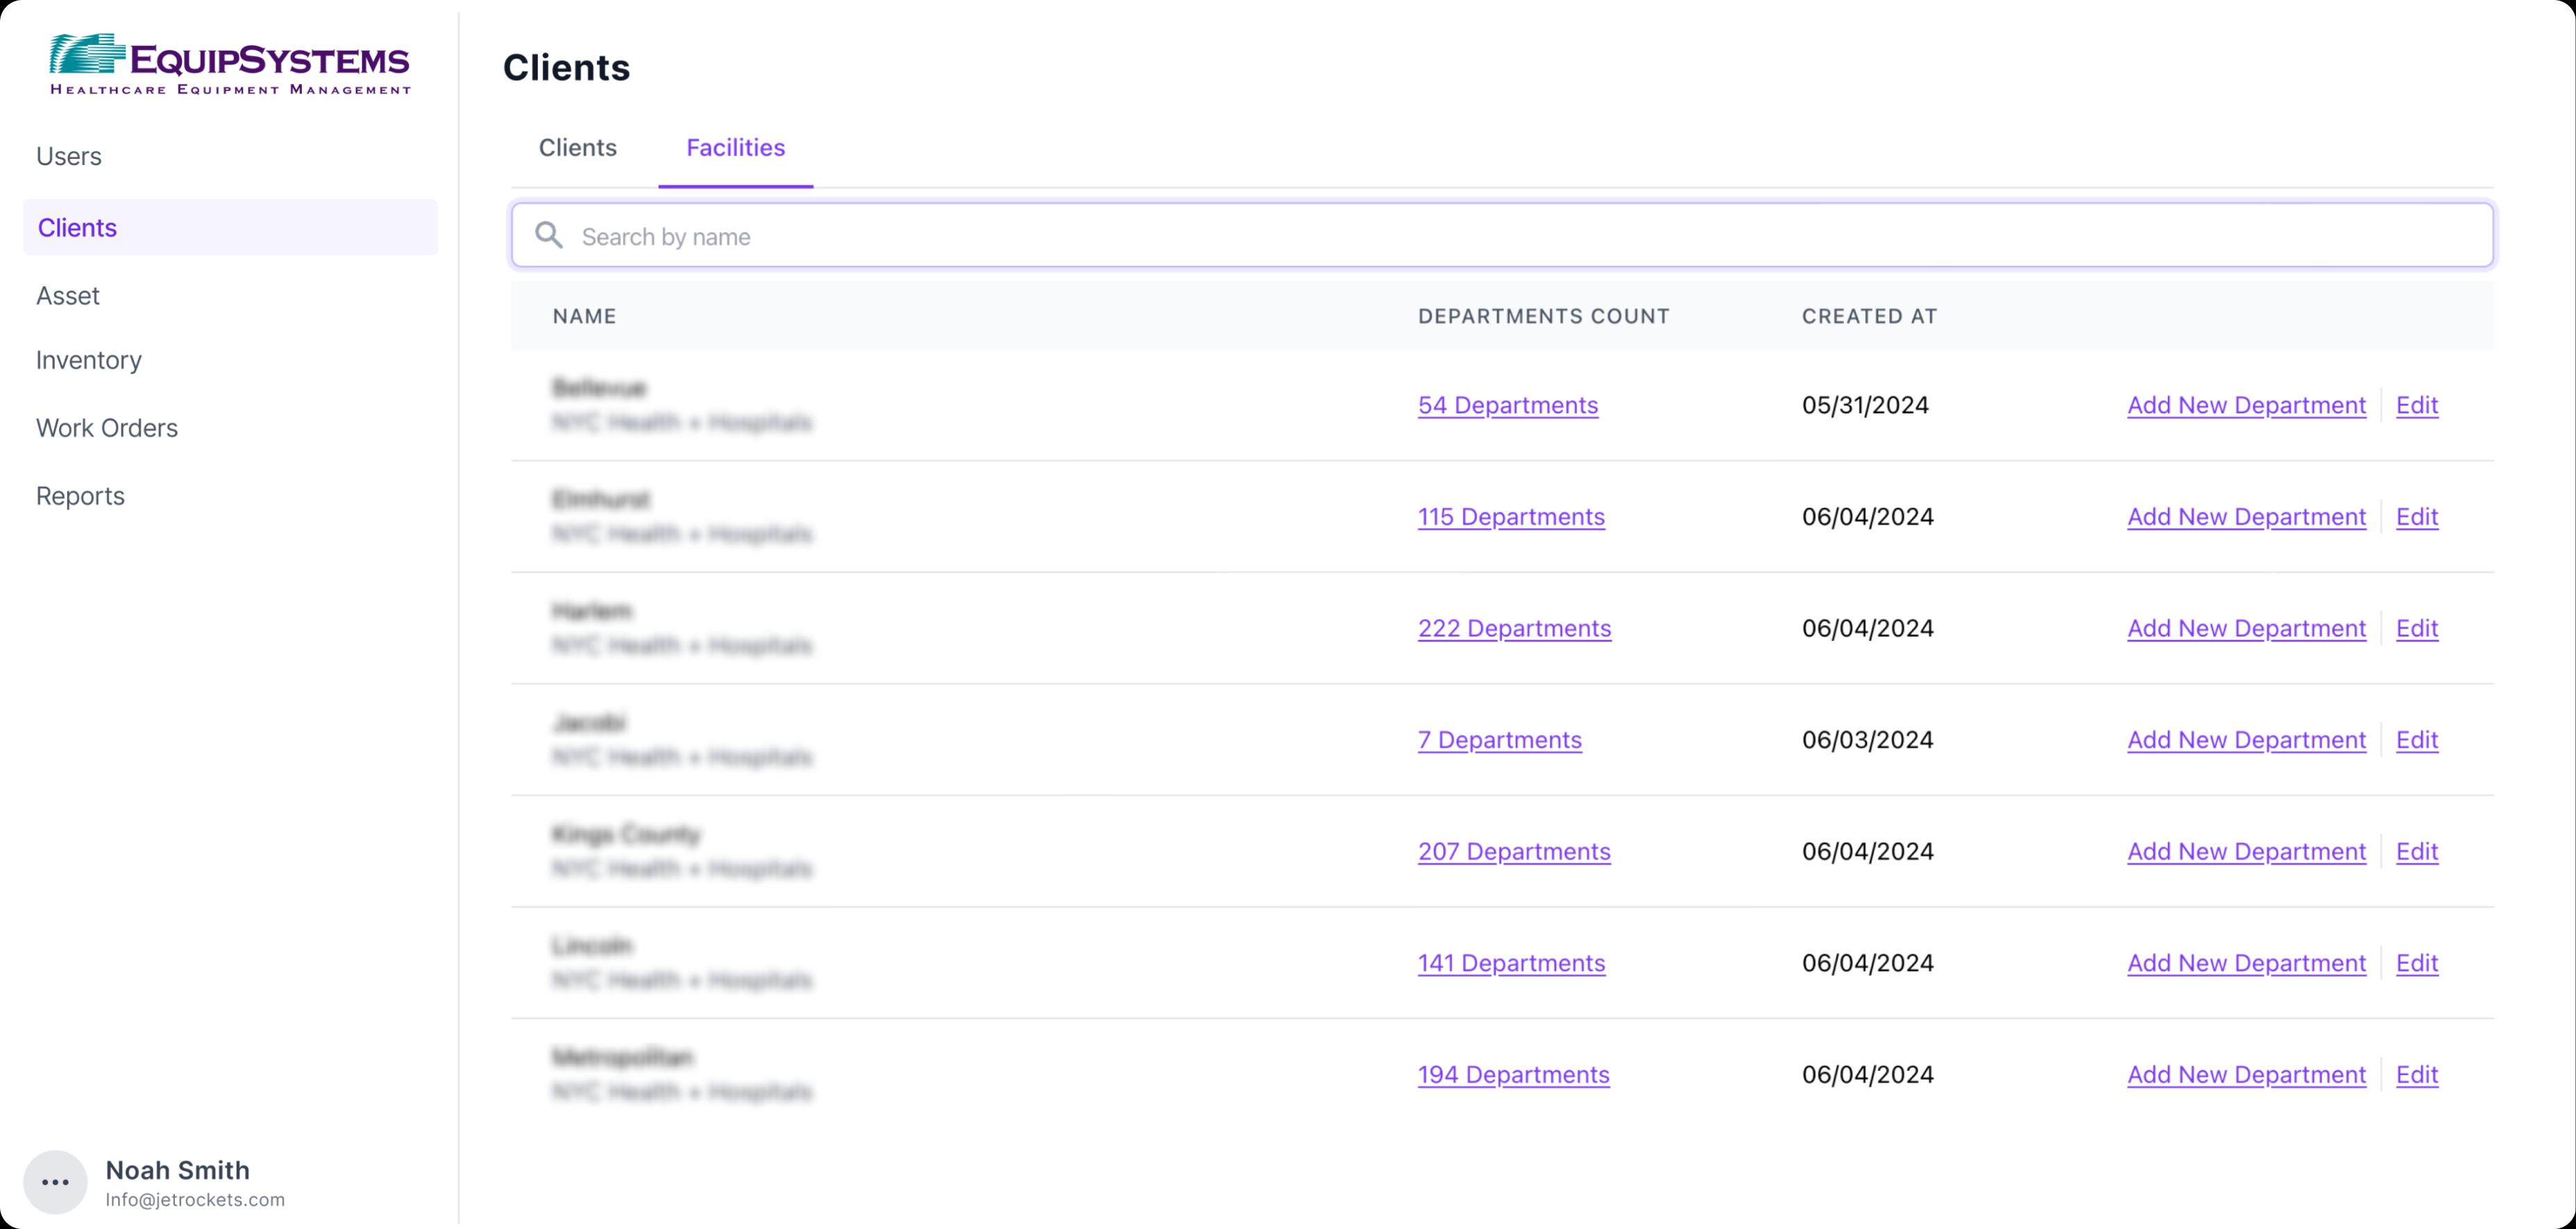Click the search magnifier icon
Viewport: 2576px width, 1229px height.
[x=549, y=234]
